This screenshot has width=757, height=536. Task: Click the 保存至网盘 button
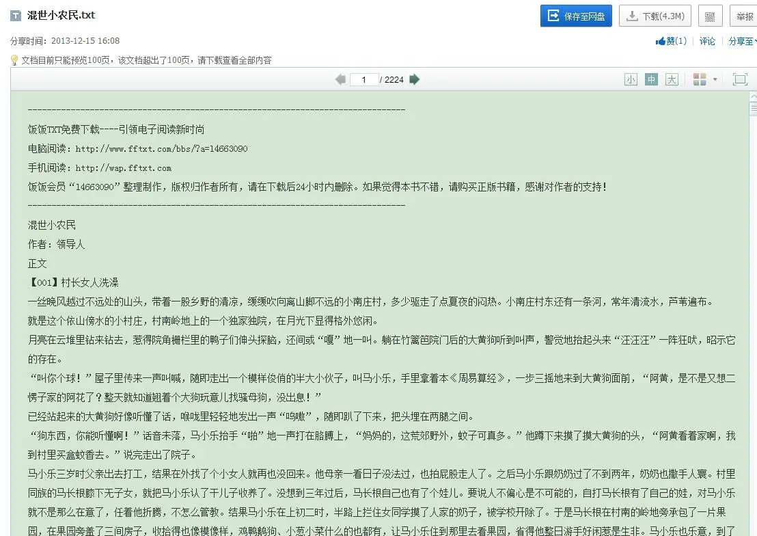575,15
